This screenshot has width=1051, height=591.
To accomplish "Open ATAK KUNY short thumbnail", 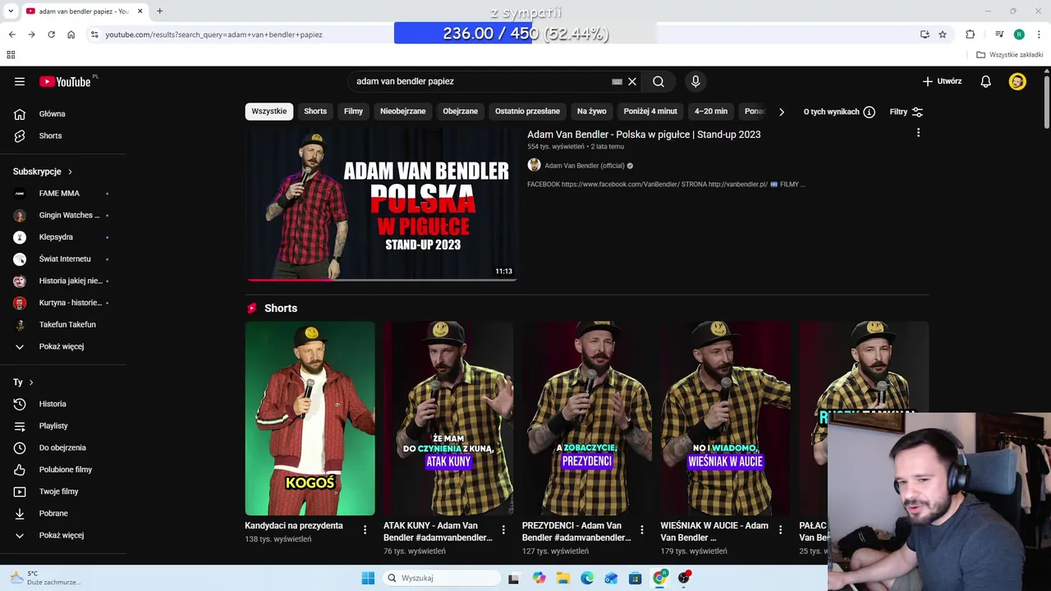I will 448,419.
